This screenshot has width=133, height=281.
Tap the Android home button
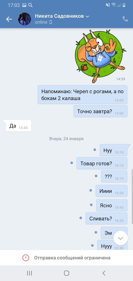tap(66, 273)
